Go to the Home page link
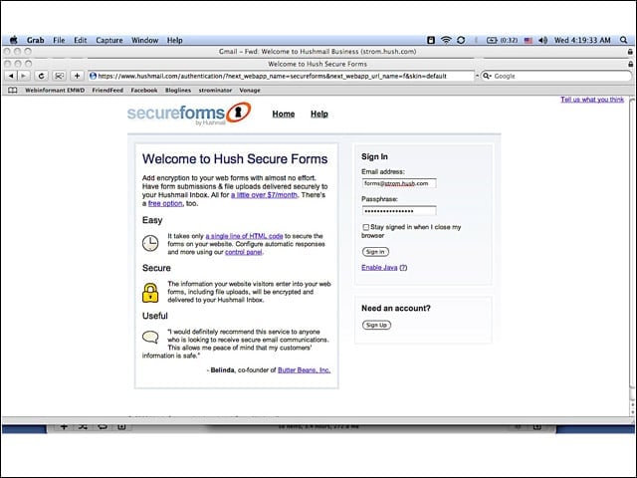This screenshot has height=478, width=637. click(284, 114)
